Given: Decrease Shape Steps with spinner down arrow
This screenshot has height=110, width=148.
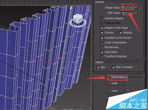Looking at the screenshot, I should point(136,8).
